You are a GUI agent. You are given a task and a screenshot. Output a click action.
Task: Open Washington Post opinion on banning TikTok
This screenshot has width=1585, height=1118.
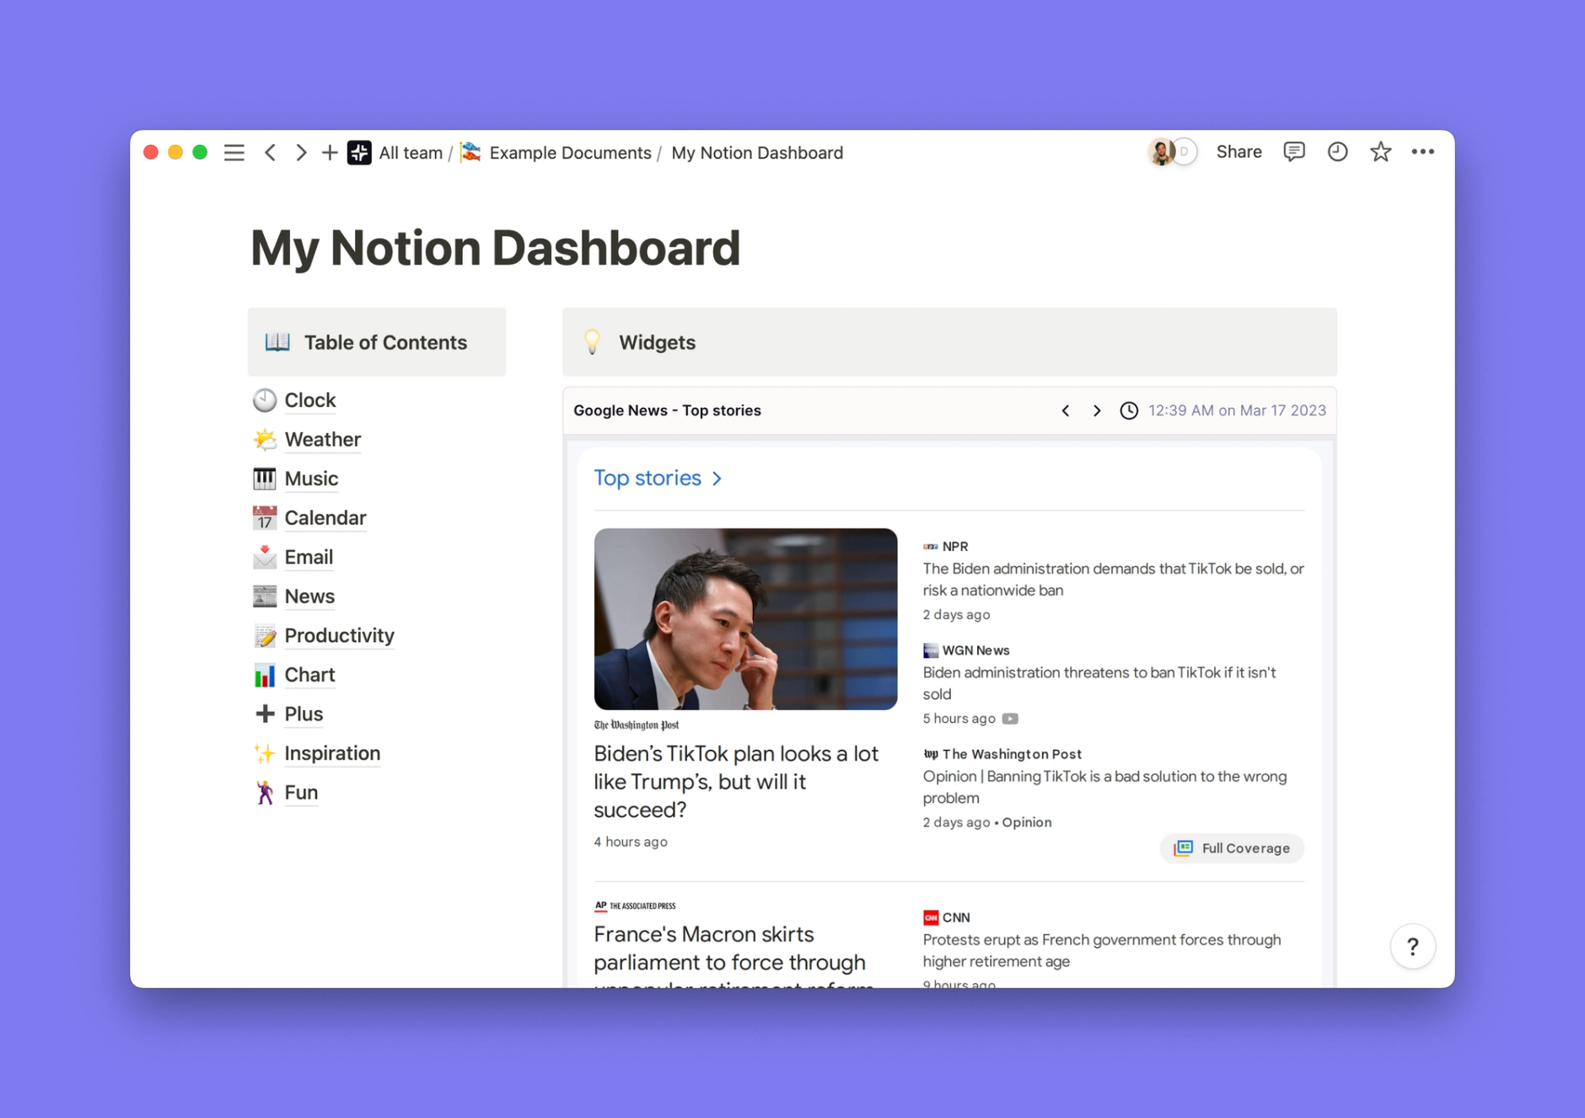point(1104,787)
